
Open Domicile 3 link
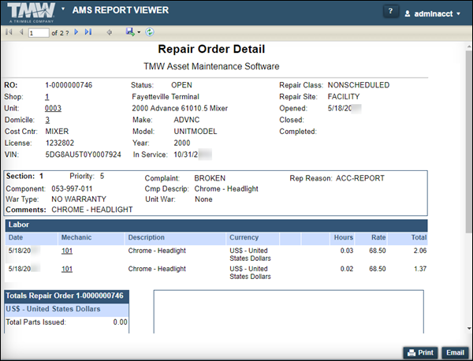click(x=47, y=120)
